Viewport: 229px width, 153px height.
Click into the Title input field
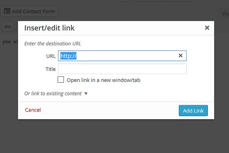click(122, 69)
